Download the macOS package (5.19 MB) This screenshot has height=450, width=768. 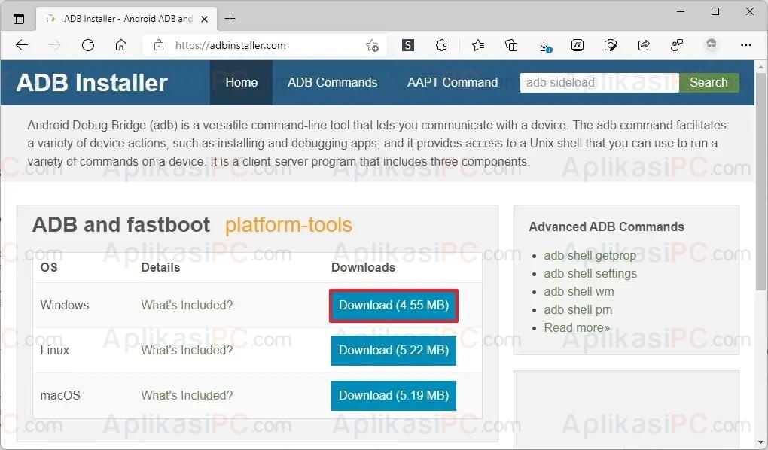[394, 396]
